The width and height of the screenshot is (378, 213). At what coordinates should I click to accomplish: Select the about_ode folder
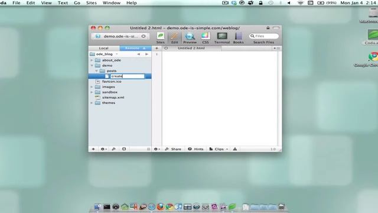[x=120, y=60]
